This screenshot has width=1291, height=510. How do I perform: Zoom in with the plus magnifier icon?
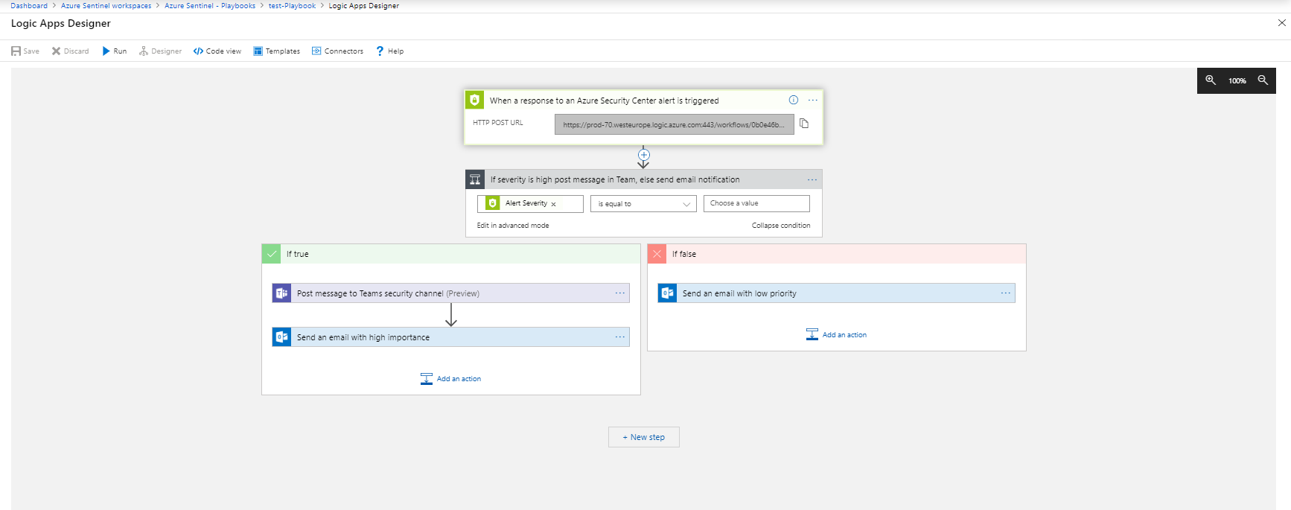[1211, 80]
